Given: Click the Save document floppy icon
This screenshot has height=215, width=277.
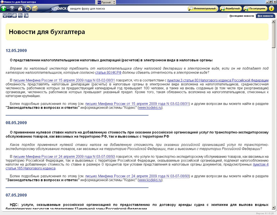Looking at the screenshot, I should pyautogui.click(x=5, y=16).
